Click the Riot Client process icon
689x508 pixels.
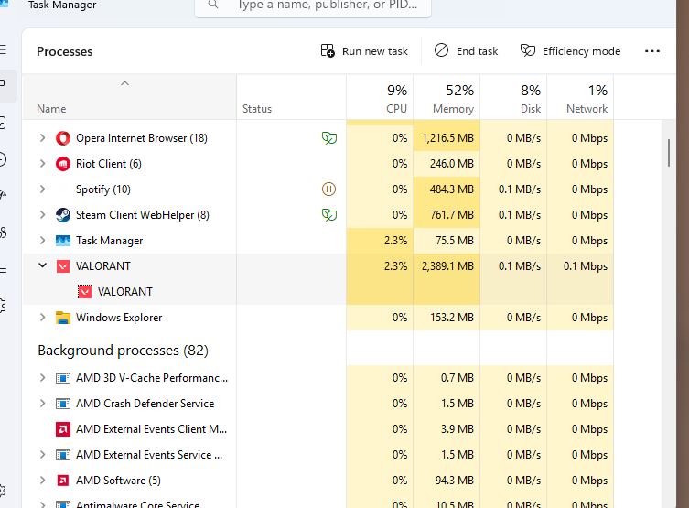63,164
